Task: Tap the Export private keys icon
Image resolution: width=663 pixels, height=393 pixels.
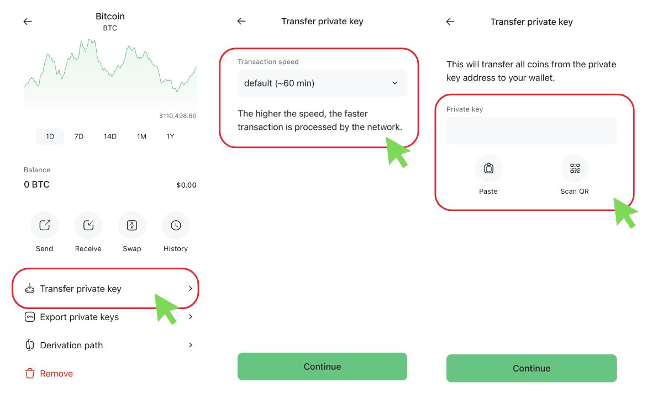Action: (x=29, y=317)
